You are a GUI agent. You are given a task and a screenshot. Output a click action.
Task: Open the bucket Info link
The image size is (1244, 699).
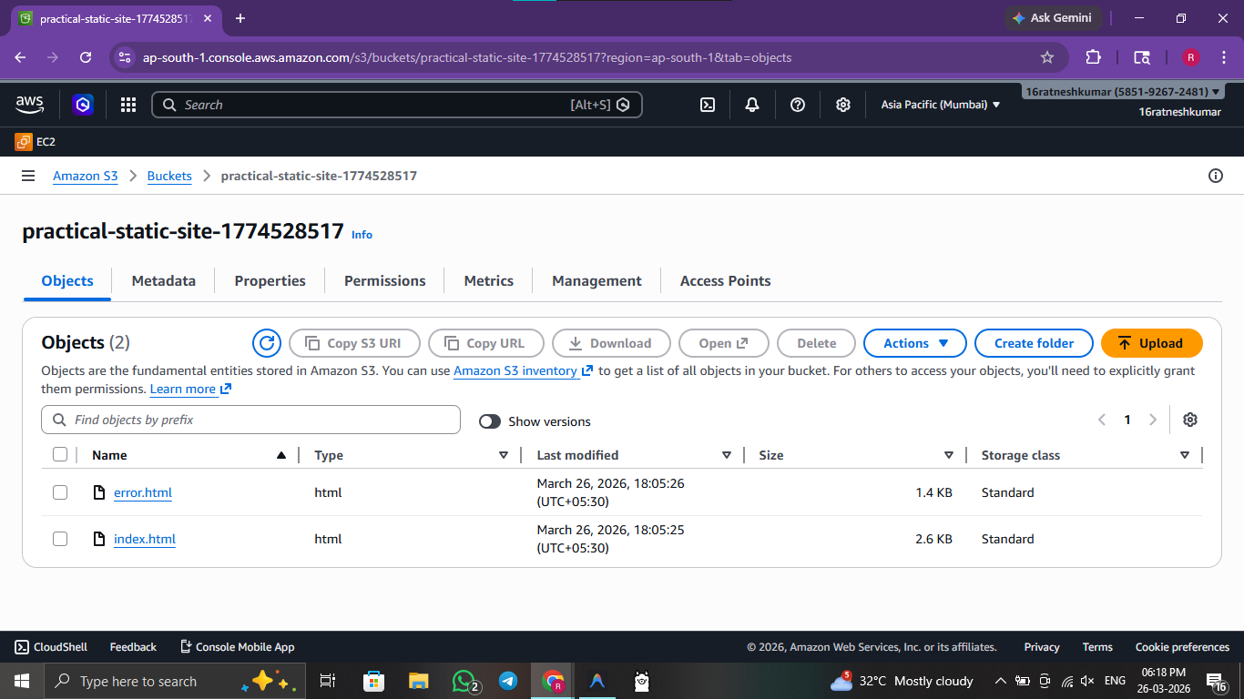tap(362, 235)
